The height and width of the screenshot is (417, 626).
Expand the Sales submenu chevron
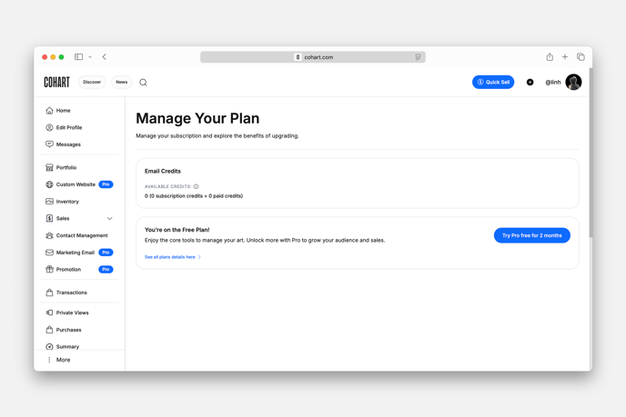[110, 219]
